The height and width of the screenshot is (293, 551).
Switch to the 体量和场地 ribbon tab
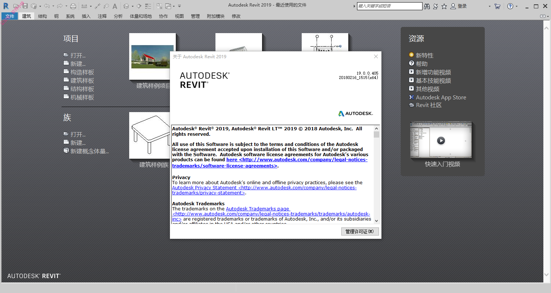(x=141, y=16)
